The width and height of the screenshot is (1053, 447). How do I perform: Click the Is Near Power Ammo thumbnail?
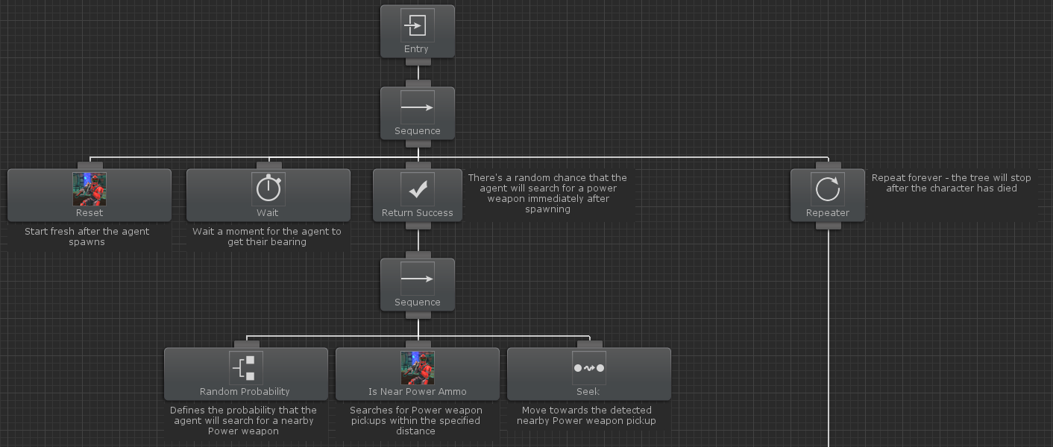[x=417, y=367]
